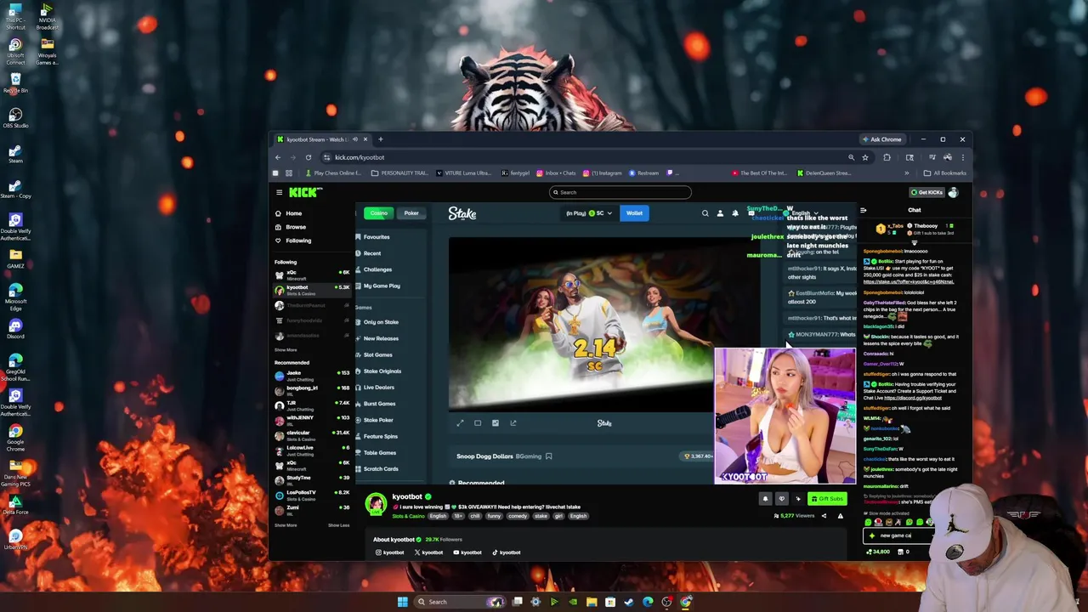Viewport: 1088px width, 612px height.
Task: Collapse the chat panel arrow icon
Action: (863, 211)
